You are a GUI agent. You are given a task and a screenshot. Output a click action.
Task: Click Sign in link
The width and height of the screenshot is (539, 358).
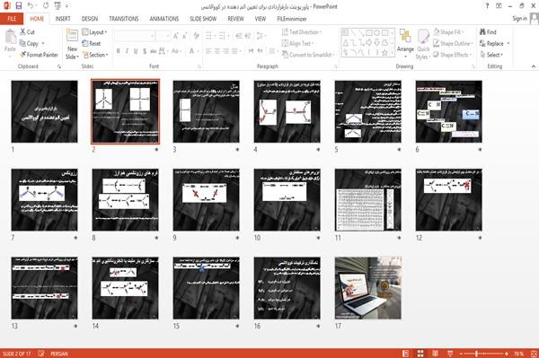pyautogui.click(x=519, y=18)
